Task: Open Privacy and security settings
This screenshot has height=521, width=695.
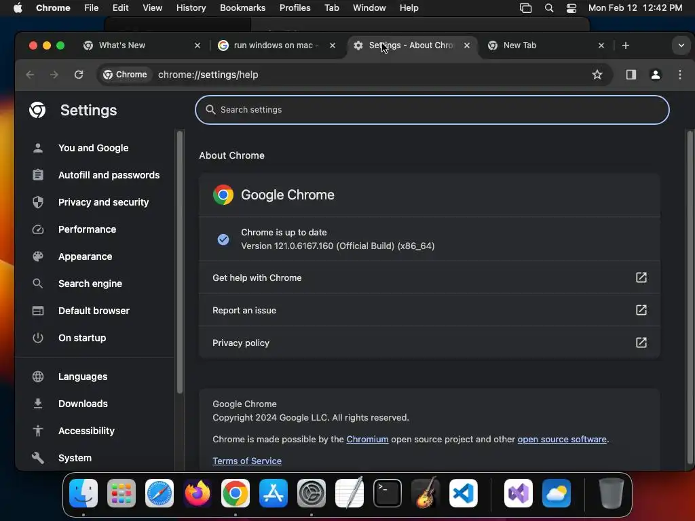Action: pos(103,202)
